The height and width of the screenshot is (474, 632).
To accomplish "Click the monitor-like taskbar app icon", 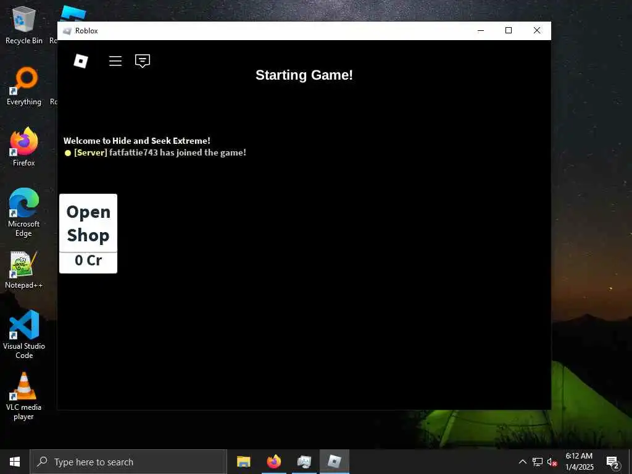I will [x=304, y=462].
